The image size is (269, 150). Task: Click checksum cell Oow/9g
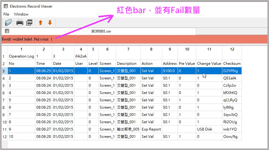point(232,136)
